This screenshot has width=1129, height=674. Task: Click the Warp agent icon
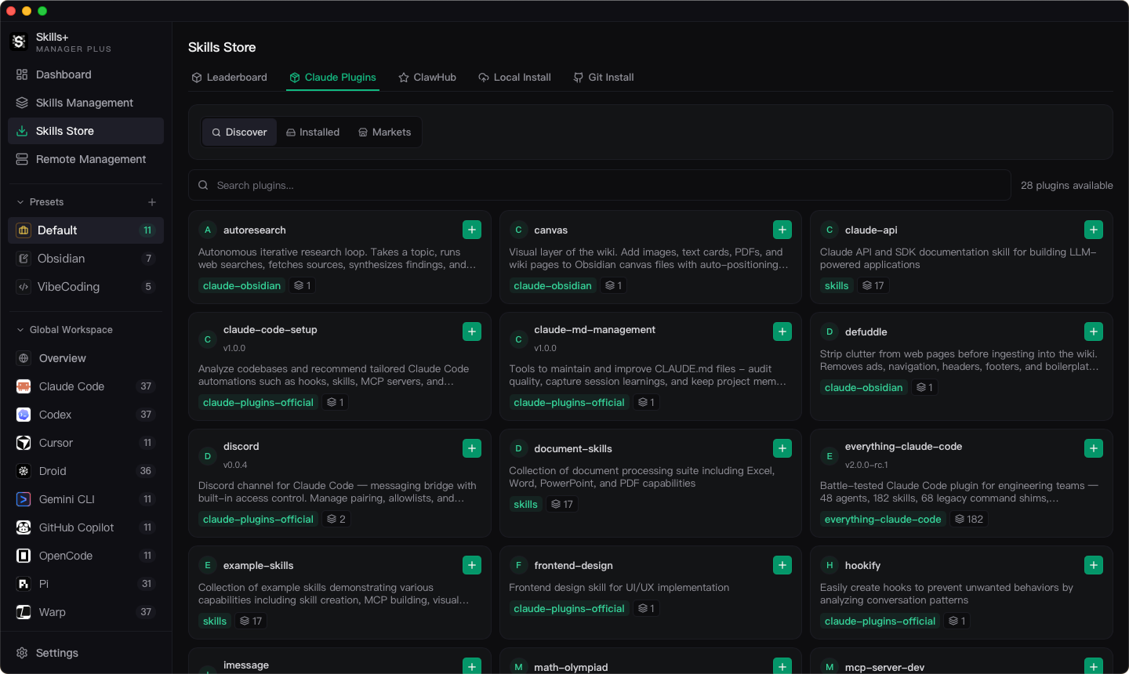(24, 612)
